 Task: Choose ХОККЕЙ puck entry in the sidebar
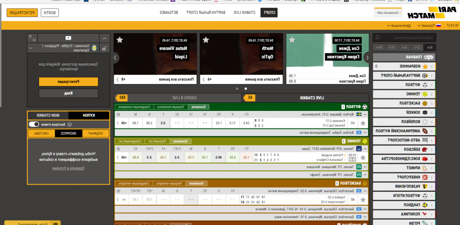coord(404,112)
